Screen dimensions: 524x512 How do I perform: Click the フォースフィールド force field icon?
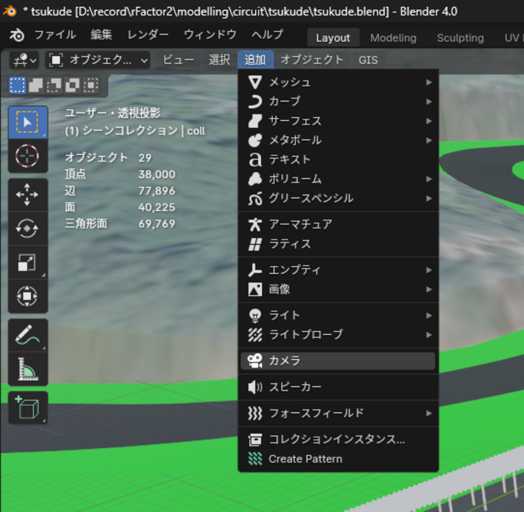[255, 414]
